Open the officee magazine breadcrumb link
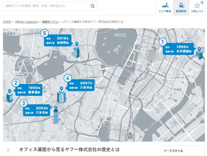 [26, 22]
